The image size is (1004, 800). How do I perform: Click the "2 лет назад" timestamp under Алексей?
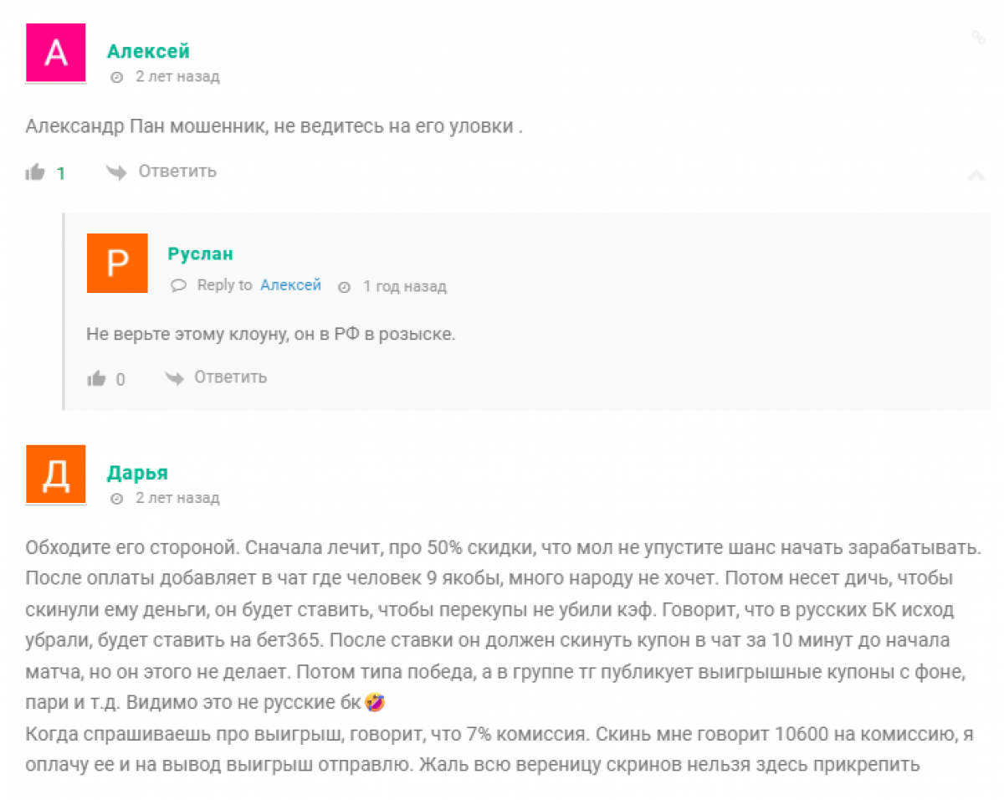[177, 77]
